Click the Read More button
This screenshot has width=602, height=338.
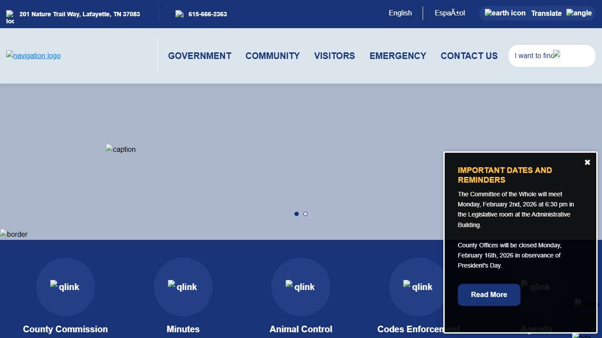point(489,295)
